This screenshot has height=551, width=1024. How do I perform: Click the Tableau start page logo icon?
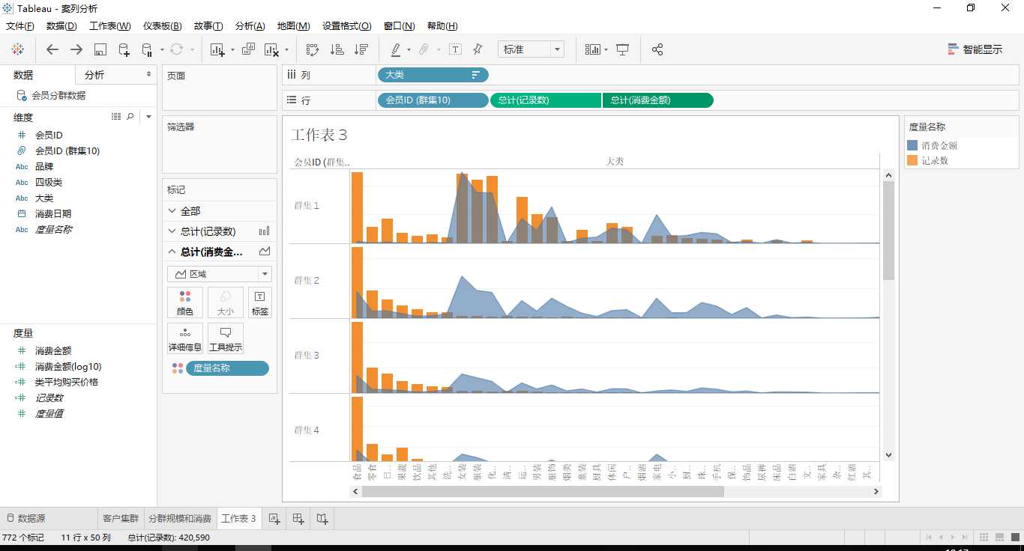coord(18,49)
